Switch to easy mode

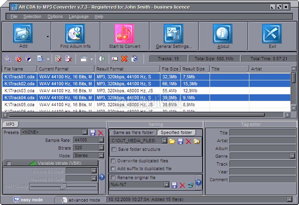(x=28, y=200)
